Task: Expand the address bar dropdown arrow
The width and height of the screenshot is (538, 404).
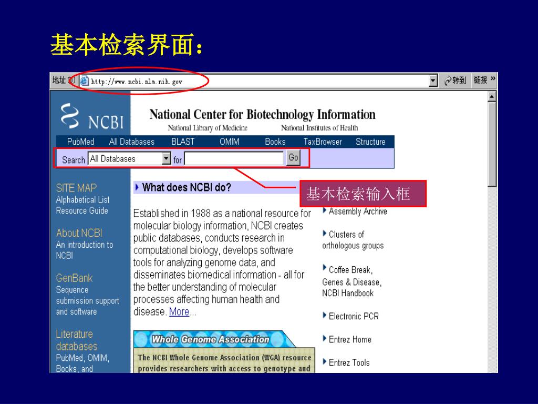Action: click(x=433, y=81)
